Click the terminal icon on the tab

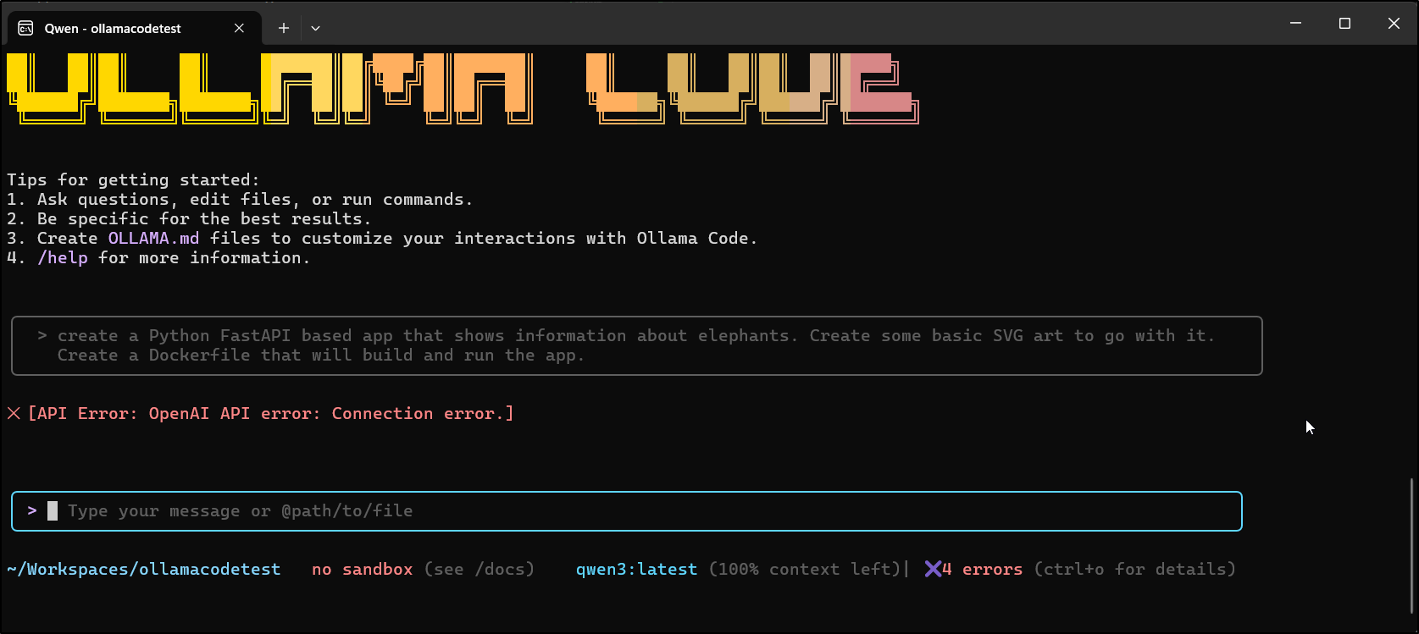pos(25,28)
